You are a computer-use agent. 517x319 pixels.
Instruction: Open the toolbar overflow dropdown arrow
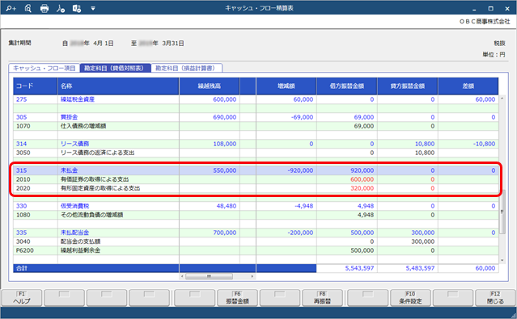pyautogui.click(x=93, y=9)
